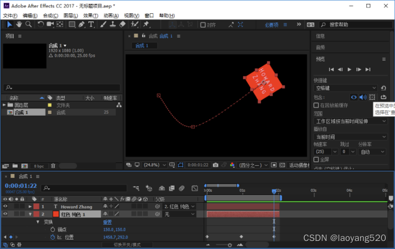Create new composition icon in Project panel

(x=25, y=166)
